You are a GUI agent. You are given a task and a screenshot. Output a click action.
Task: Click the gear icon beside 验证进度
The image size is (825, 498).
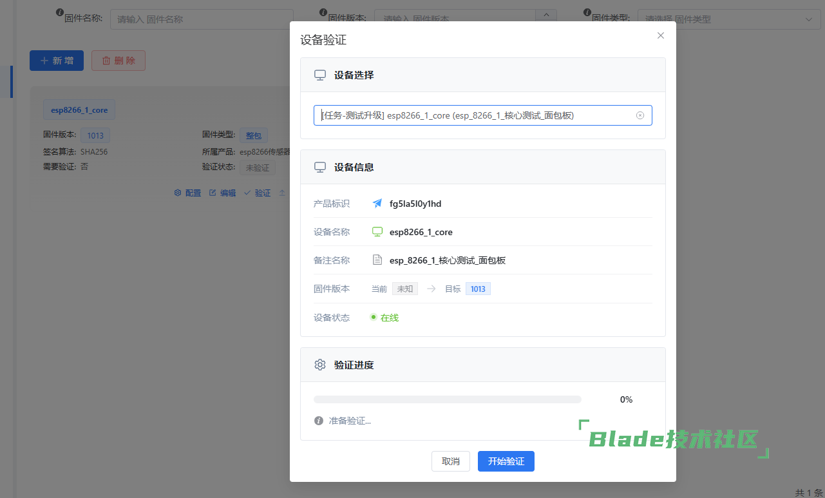coord(319,365)
